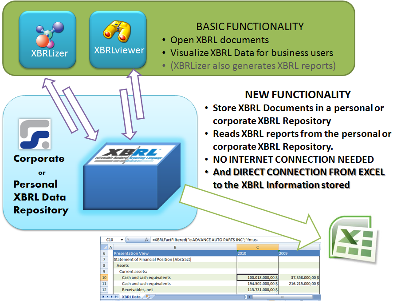Image resolution: width=401 pixels, height=301 pixels.
Task: Switch to the XBRLData sheet tab
Action: pyautogui.click(x=131, y=297)
